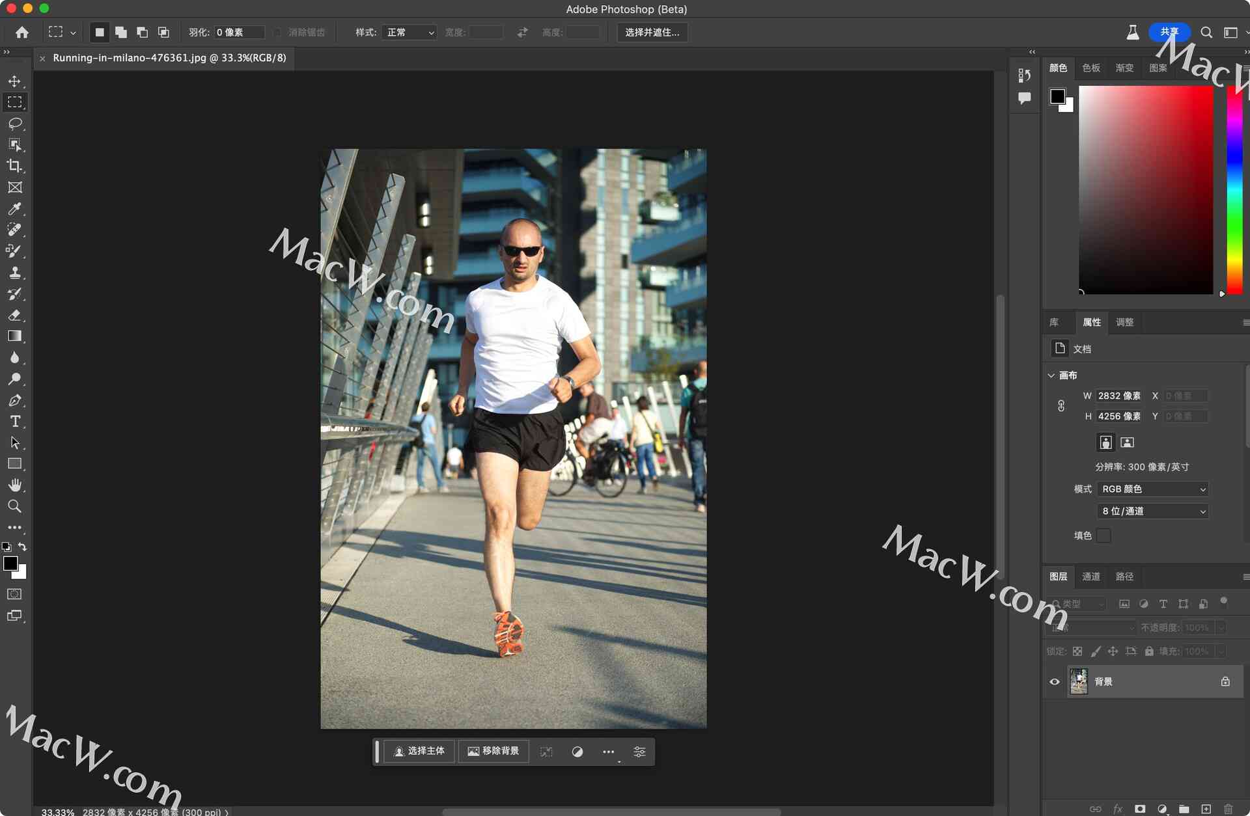The height and width of the screenshot is (816, 1250).
Task: Click the foreground color swatch in toolbar
Action: [x=10, y=564]
